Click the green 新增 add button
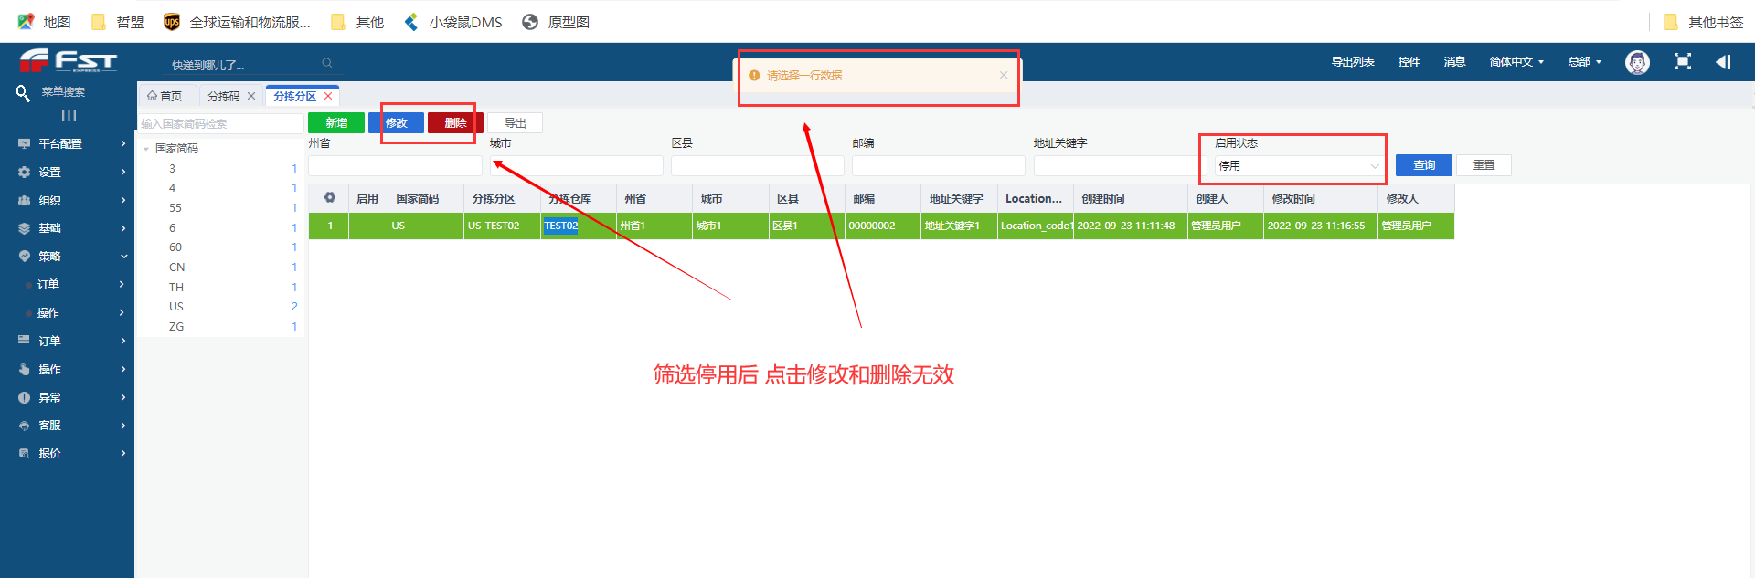 coord(335,123)
